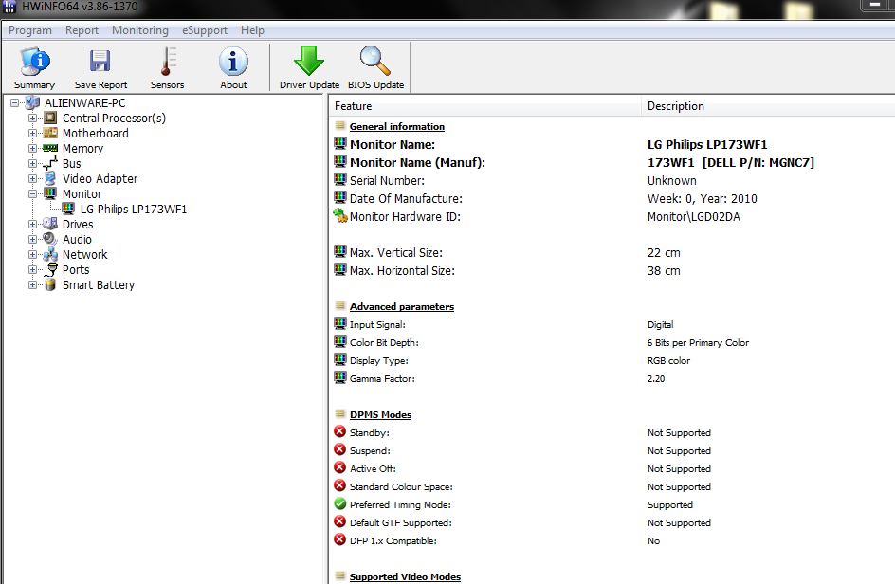Click the monitor icon beside Gamma Factor
This screenshot has height=584, width=895.
point(340,377)
